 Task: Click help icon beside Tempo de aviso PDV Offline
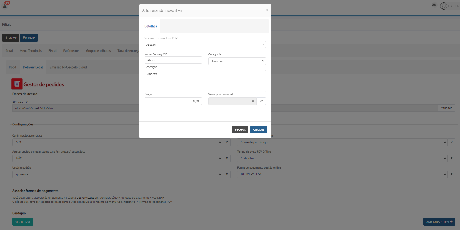pos(451,158)
